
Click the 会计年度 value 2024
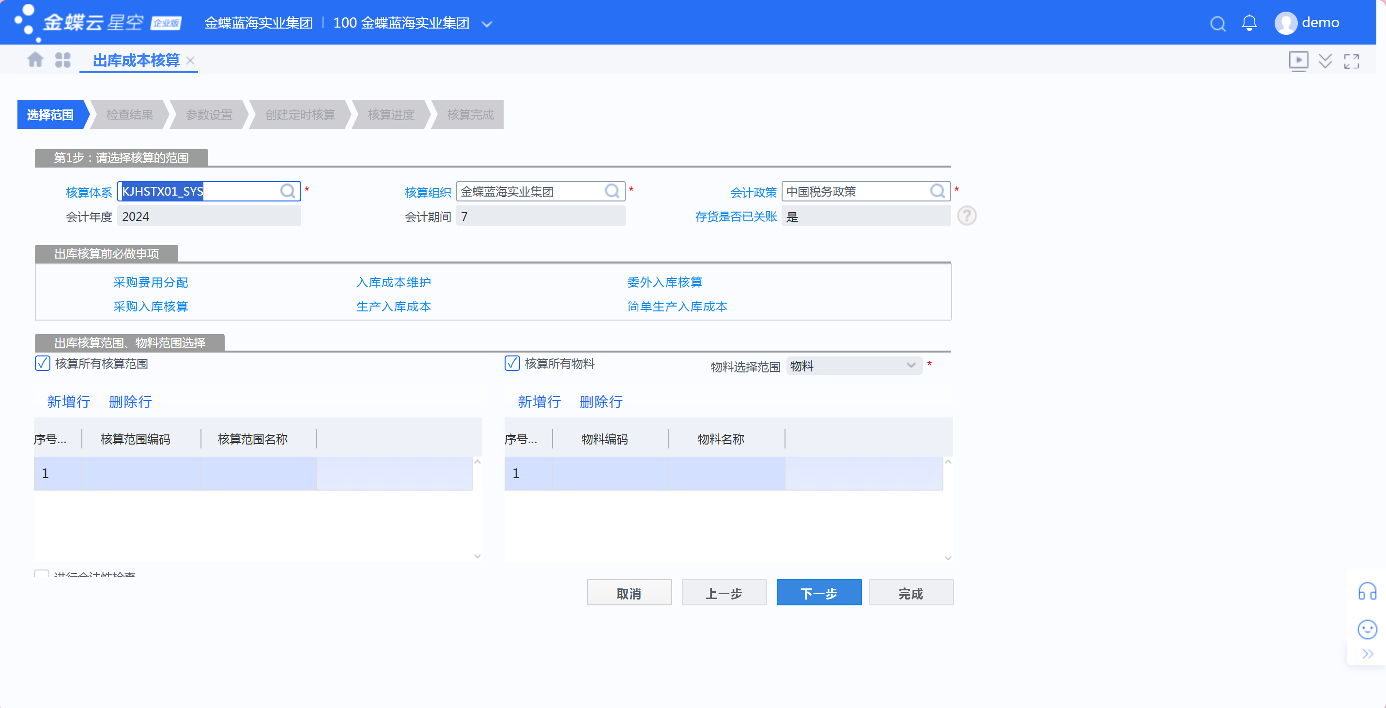click(x=209, y=216)
